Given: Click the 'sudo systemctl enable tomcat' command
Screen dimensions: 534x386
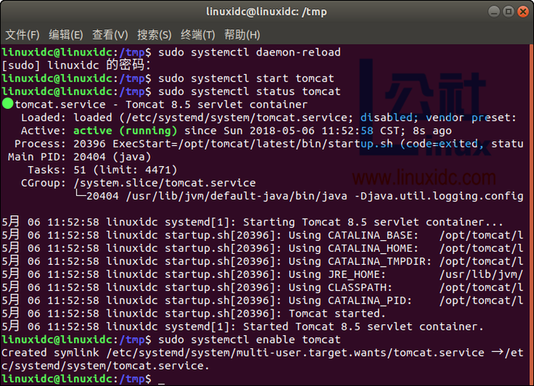Looking at the screenshot, I should click(x=249, y=340).
